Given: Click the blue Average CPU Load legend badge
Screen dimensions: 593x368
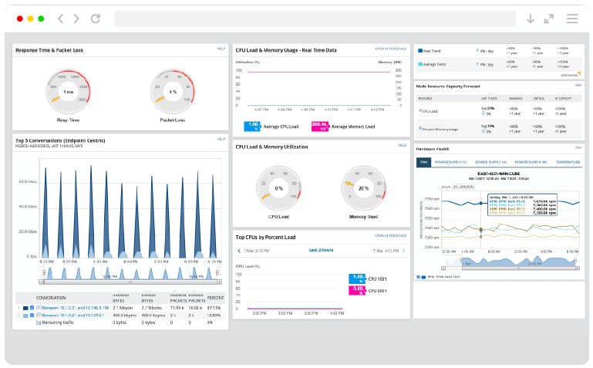Looking at the screenshot, I should (x=252, y=127).
